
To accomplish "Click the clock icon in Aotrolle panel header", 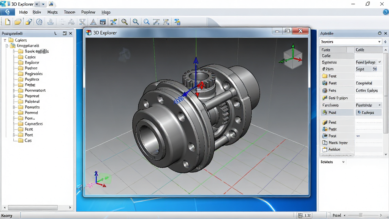I will tap(380, 33).
